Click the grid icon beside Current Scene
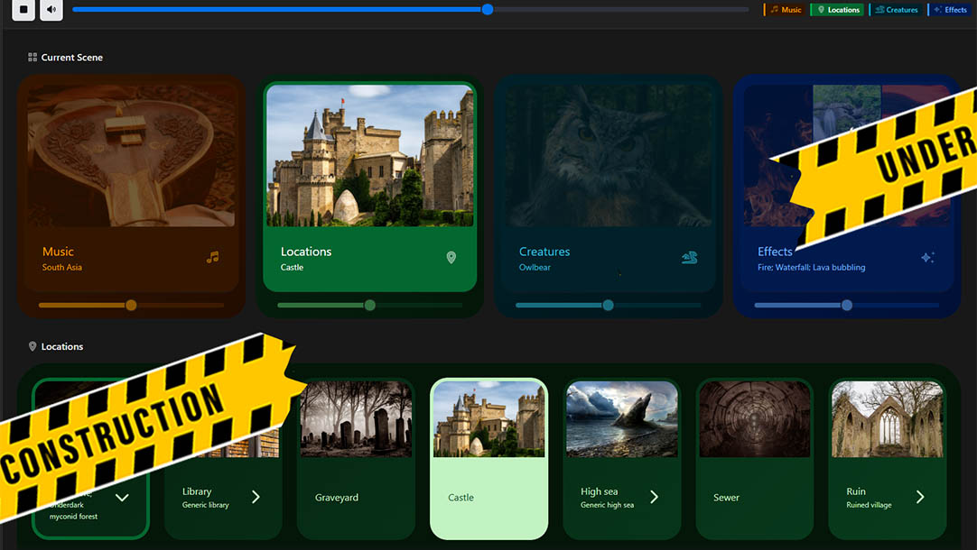Viewport: 977px width, 550px height. pos(33,58)
